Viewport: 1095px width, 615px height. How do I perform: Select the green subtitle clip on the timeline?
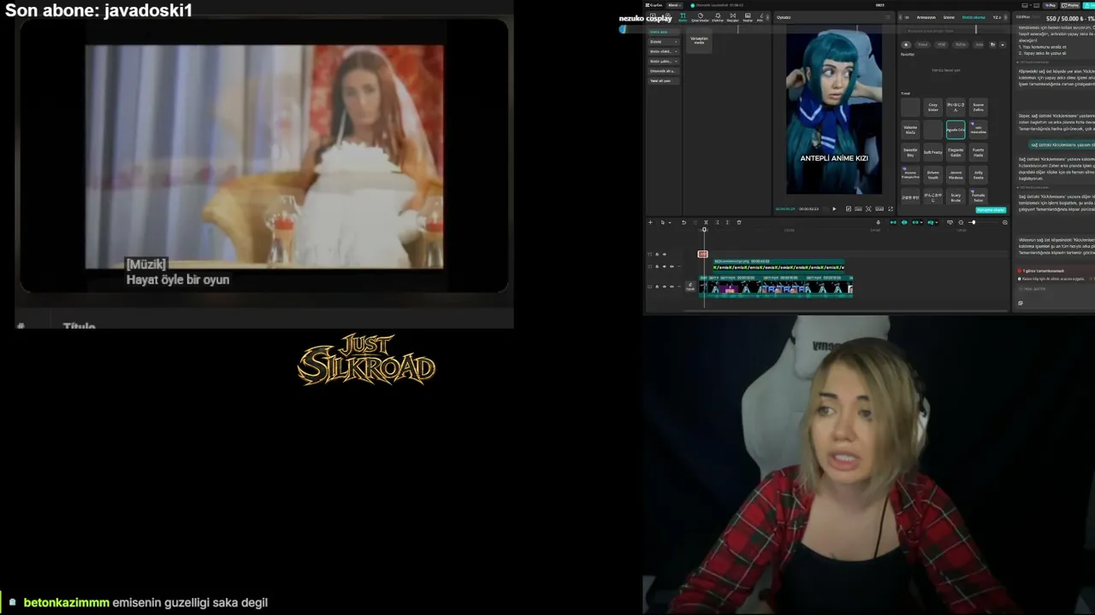click(778, 266)
